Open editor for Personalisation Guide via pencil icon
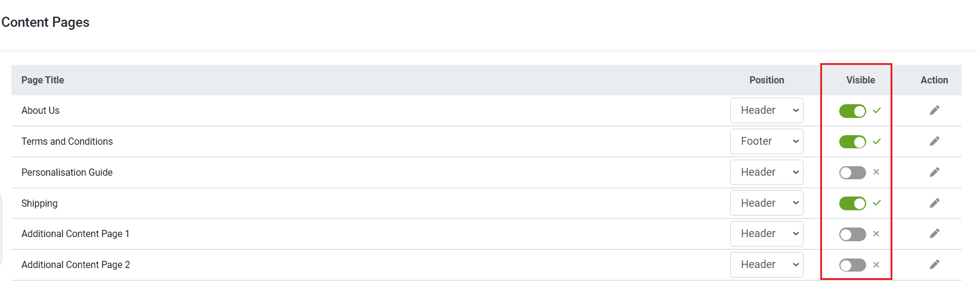The height and width of the screenshot is (299, 977). (934, 172)
